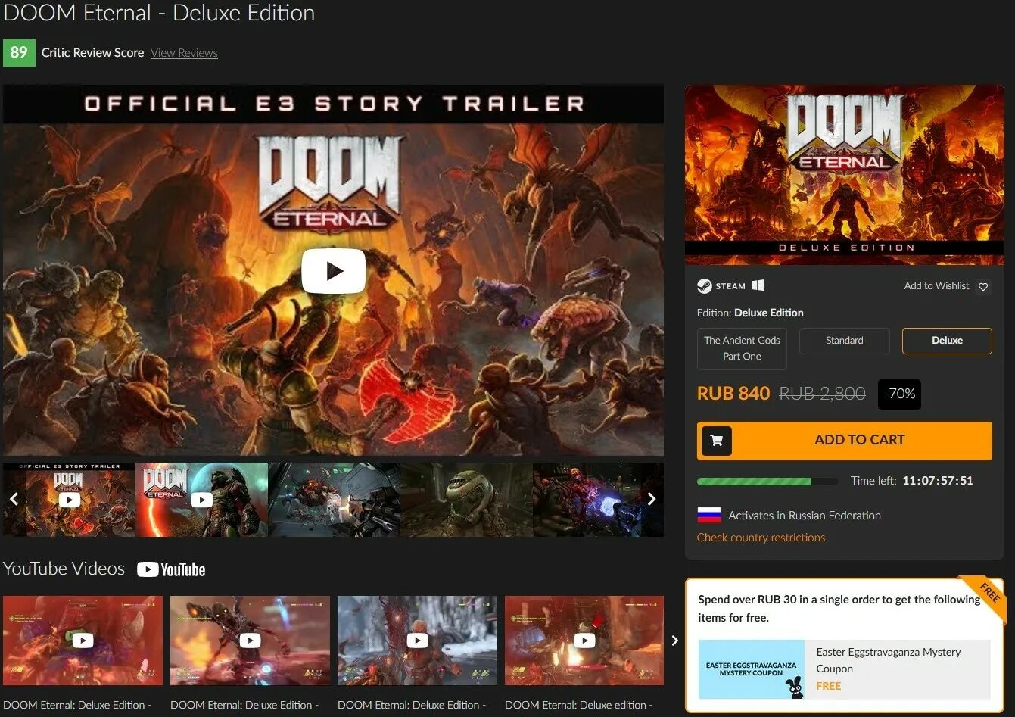Viewport: 1015px width, 717px height.
Task: Click the shopping cart icon on Add to Cart
Action: 716,440
